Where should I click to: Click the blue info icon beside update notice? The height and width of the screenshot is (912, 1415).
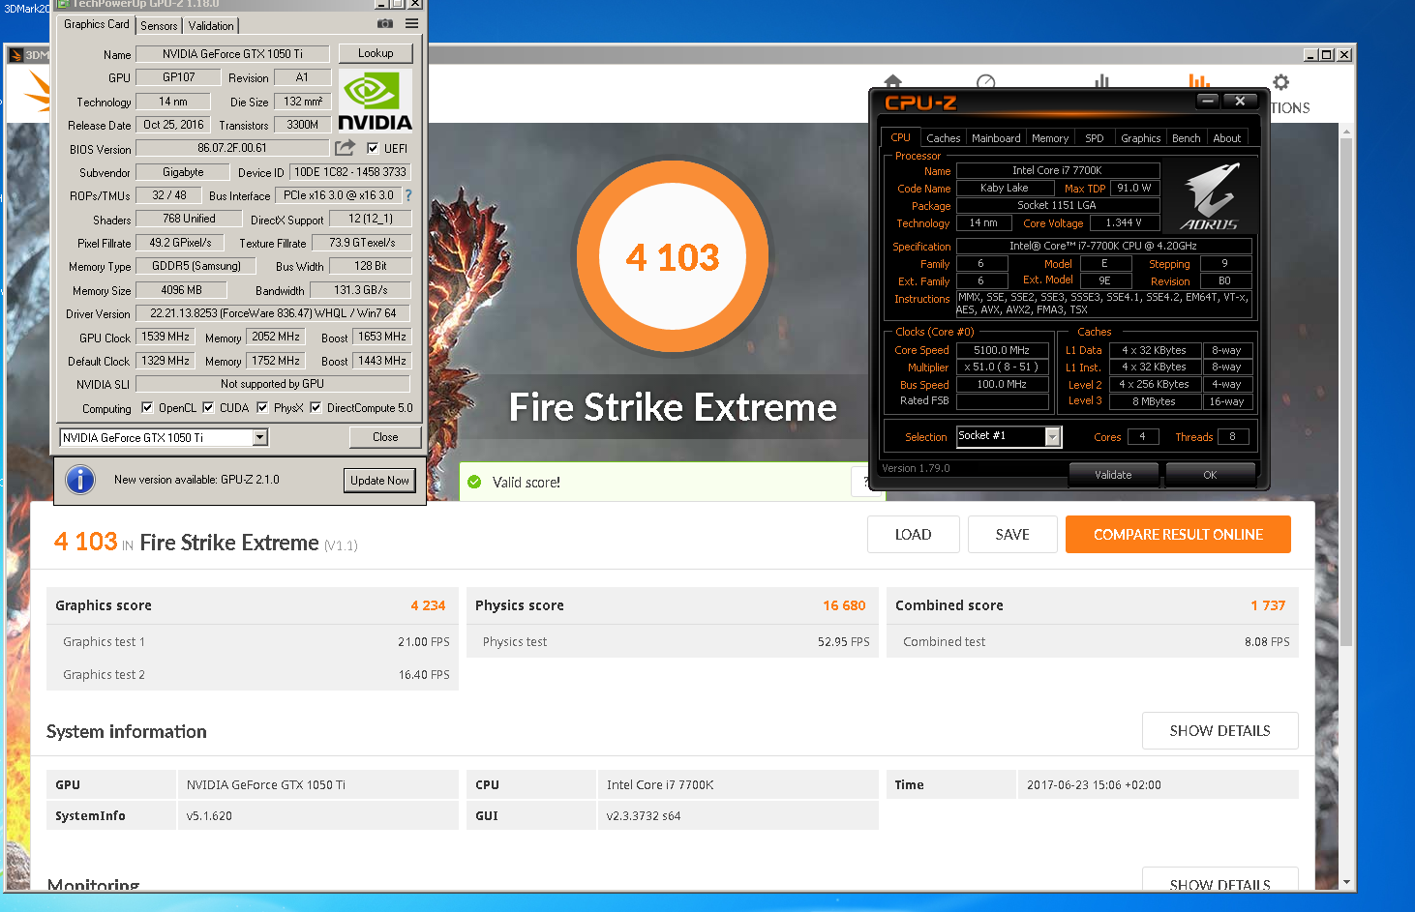click(80, 480)
